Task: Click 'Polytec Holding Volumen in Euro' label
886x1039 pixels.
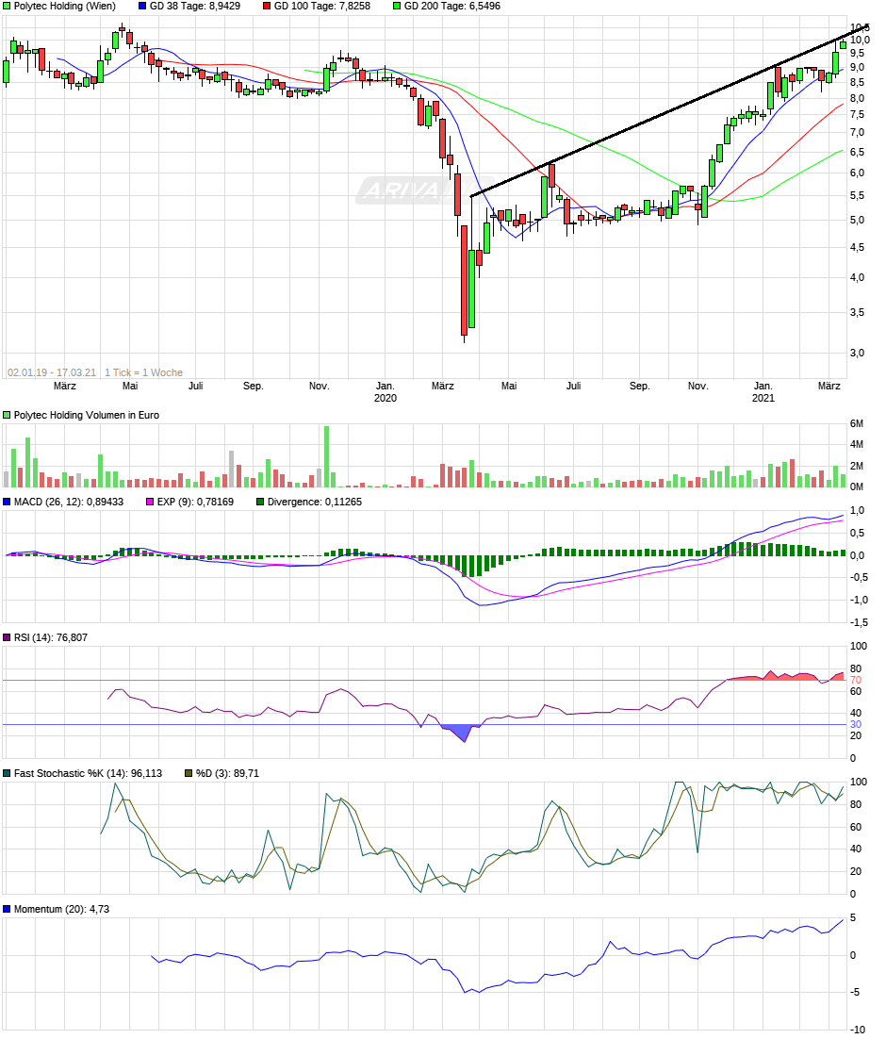Action: (x=87, y=416)
